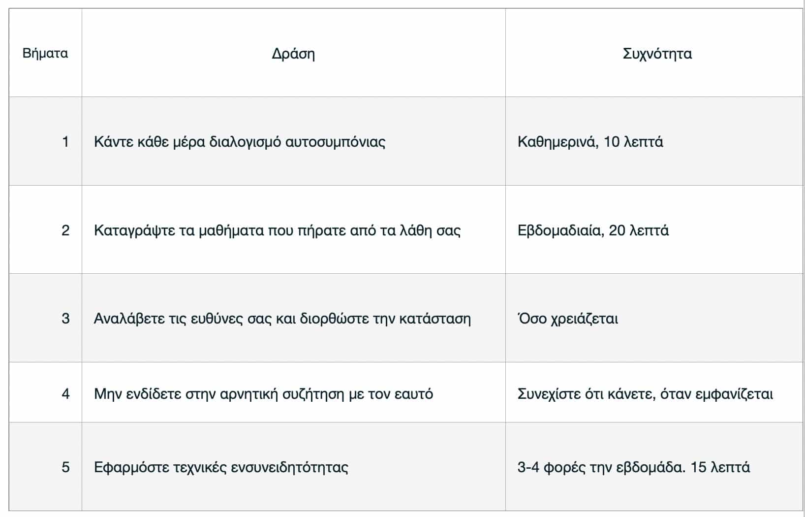Click the '15 λεπτά' text in the last row
This screenshot has height=517, width=805.
click(720, 467)
